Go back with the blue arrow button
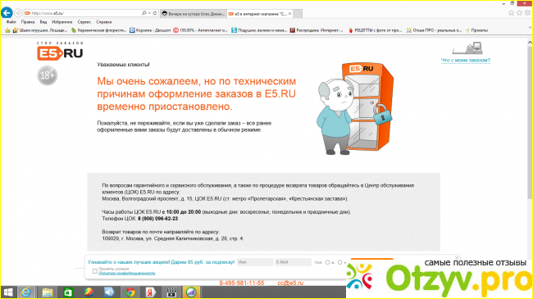This screenshot has height=299, width=533. coord(7,13)
